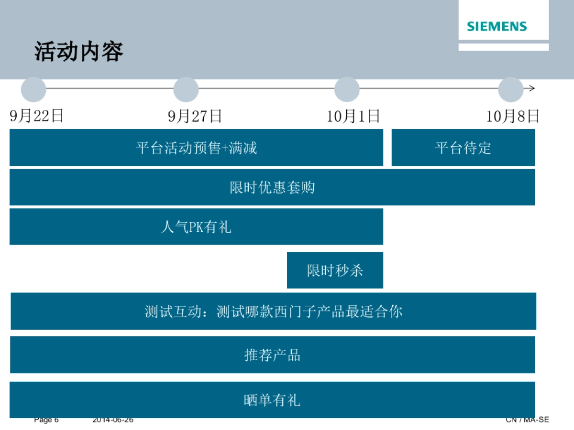
Task: Click the timeline line between the dates
Action: coord(263,88)
